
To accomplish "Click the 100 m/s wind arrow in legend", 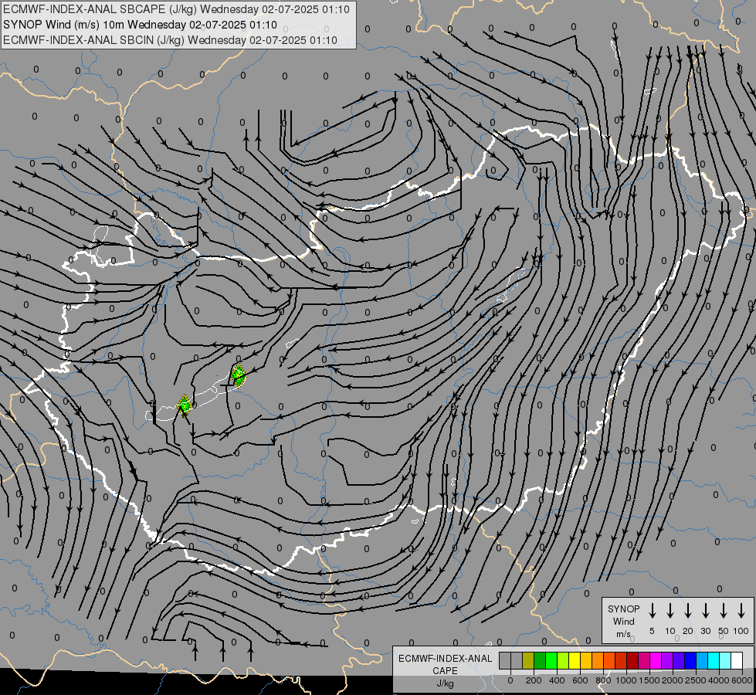I will click(741, 610).
